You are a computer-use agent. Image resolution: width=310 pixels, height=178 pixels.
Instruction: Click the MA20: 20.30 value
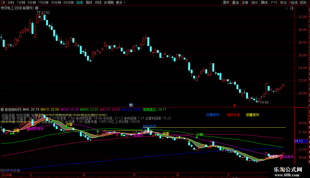coord(70,110)
